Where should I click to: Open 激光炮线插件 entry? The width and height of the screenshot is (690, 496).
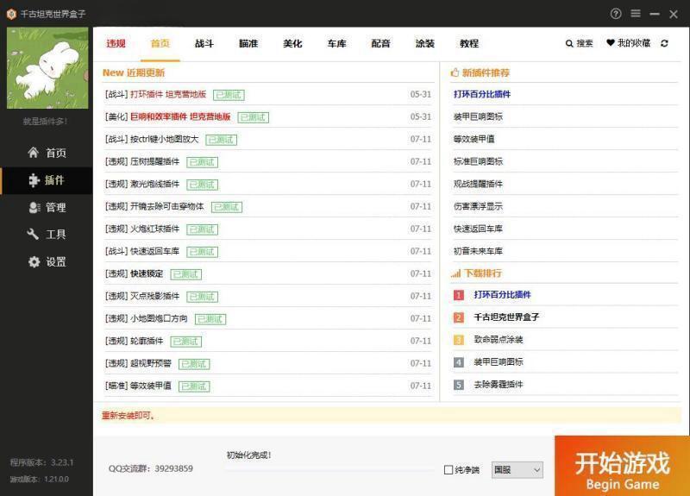(x=155, y=185)
